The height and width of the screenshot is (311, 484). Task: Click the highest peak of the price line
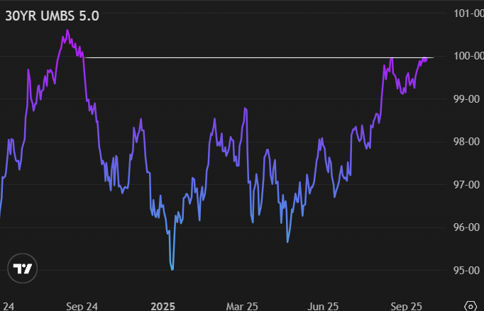click(67, 31)
